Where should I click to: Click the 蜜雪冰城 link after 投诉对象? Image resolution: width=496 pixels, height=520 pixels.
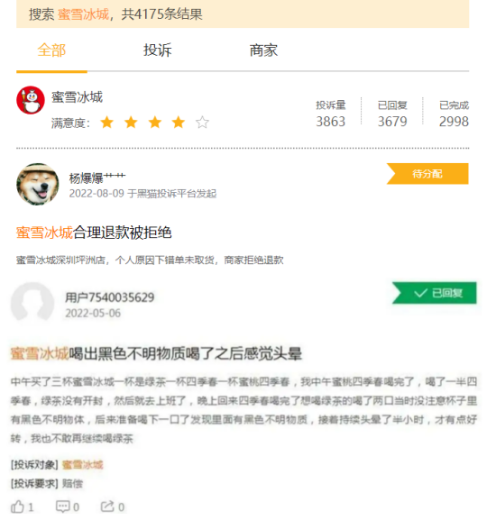click(x=83, y=465)
